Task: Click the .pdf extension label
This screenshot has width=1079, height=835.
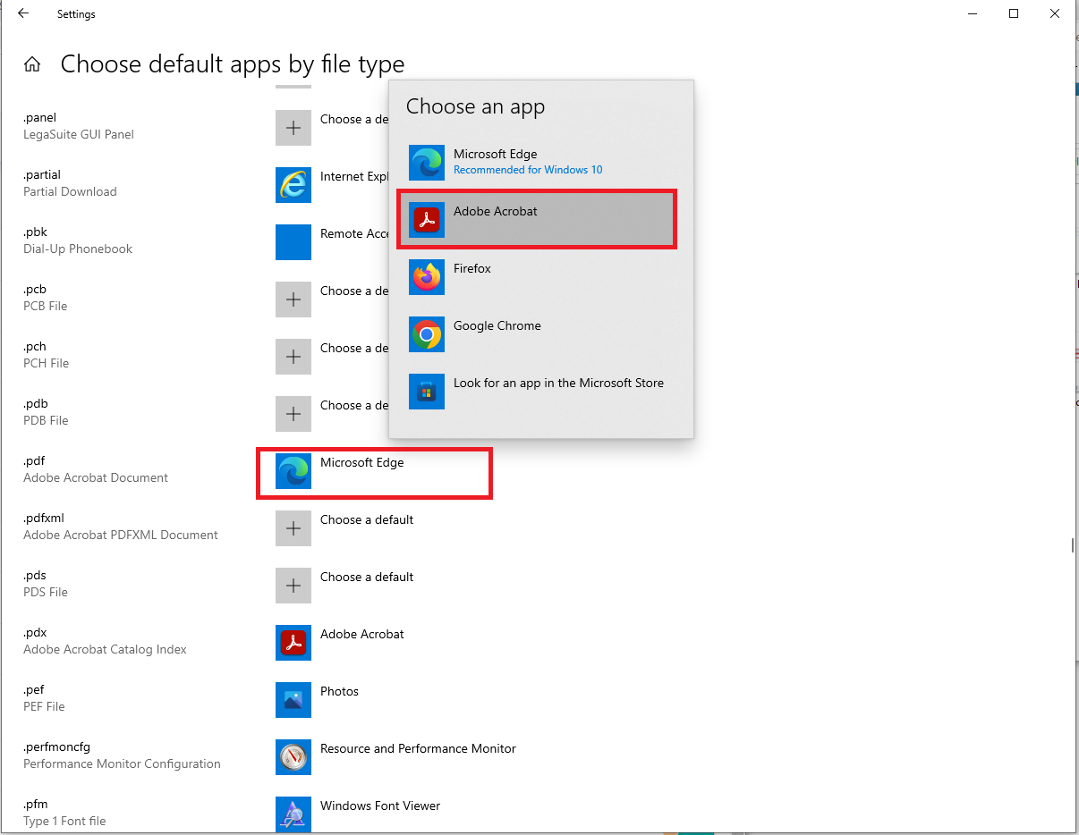Action: [x=34, y=461]
